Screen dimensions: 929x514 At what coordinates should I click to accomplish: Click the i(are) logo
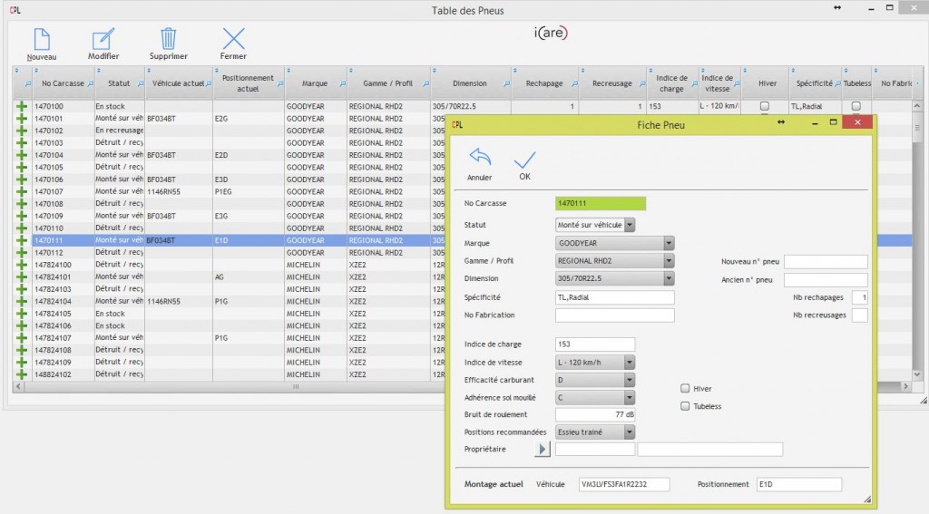click(551, 33)
